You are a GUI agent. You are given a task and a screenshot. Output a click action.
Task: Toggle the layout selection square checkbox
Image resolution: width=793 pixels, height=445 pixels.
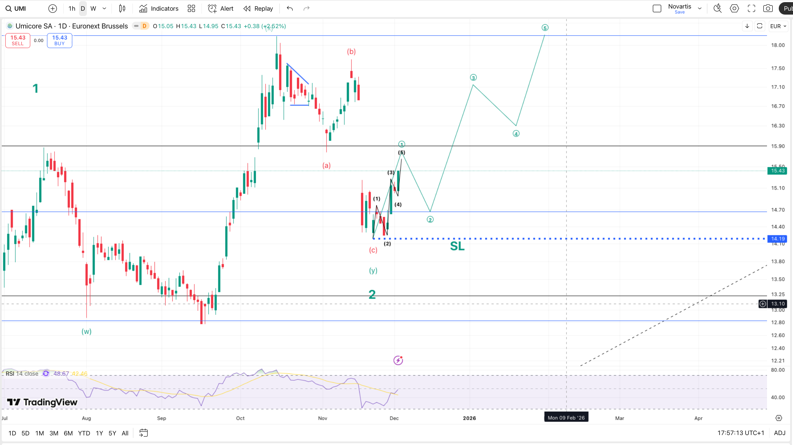click(x=657, y=9)
